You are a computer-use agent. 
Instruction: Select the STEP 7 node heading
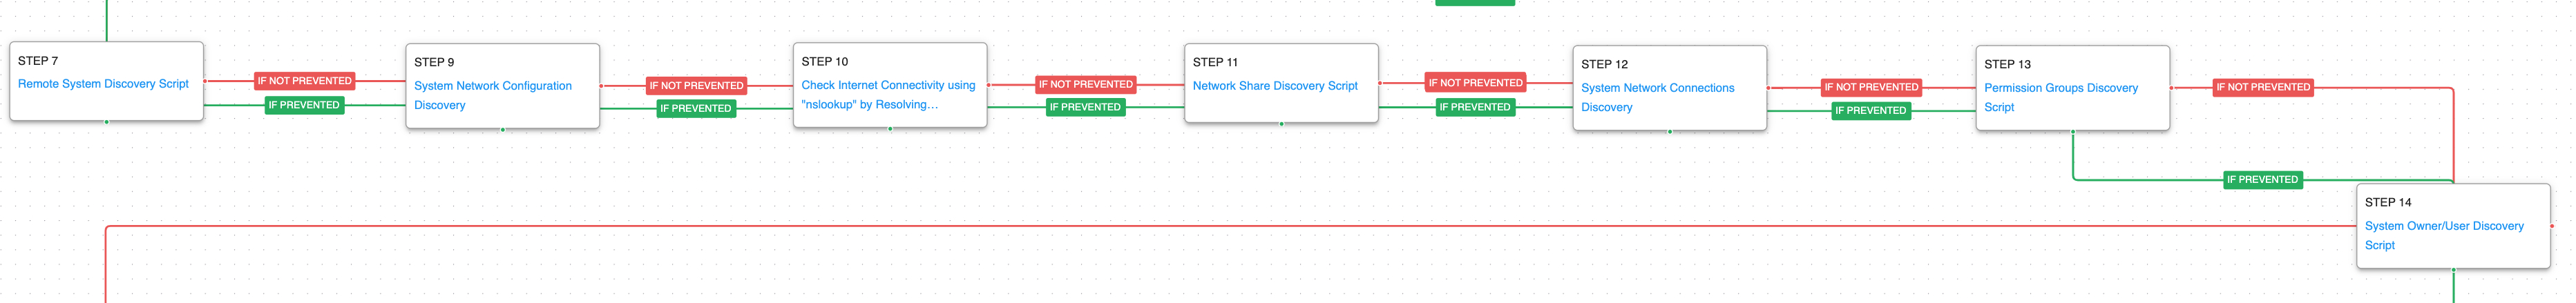(x=38, y=61)
